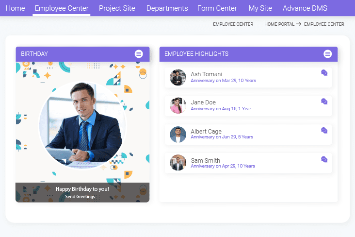Click 'Anniversary on Jun 29, 5 Years'

222,137
